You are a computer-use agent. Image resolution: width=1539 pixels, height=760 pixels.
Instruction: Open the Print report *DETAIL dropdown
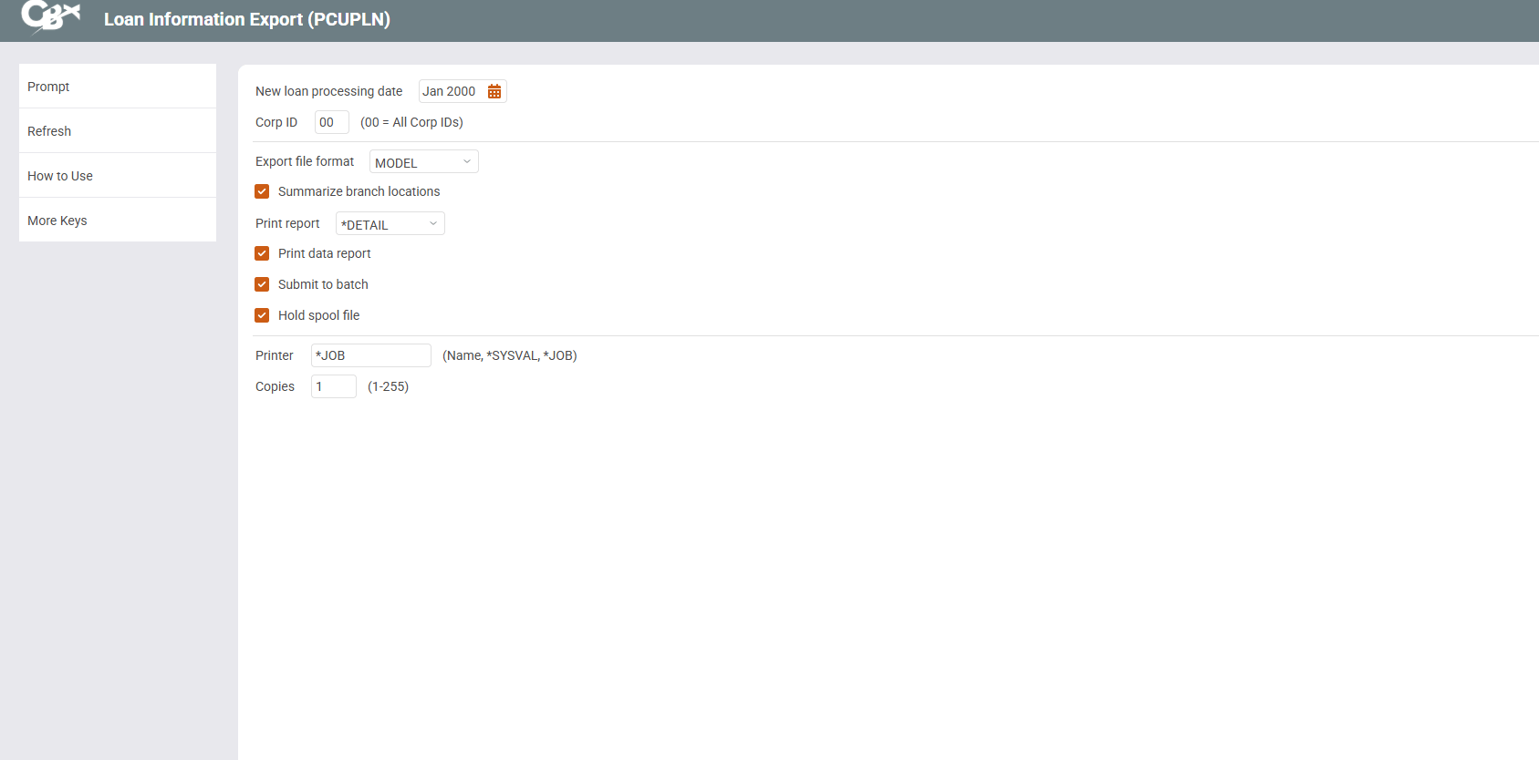[390, 224]
